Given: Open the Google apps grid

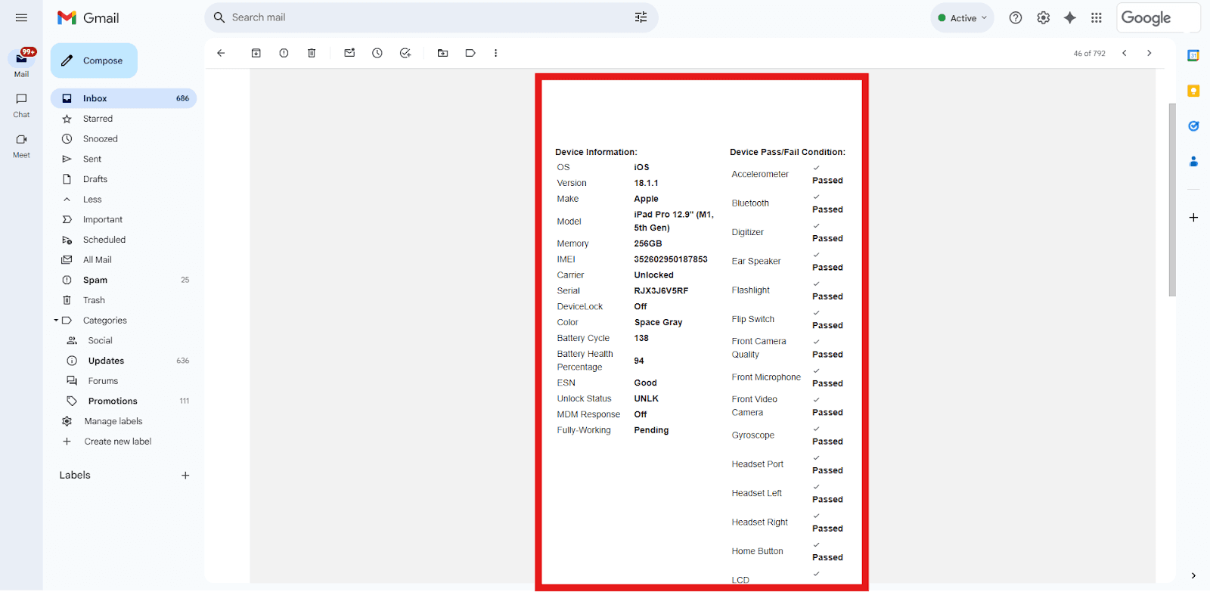Looking at the screenshot, I should point(1097,18).
